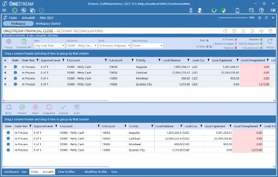
Task: Click the list icon in Account Reconciliations header
Action: tap(234, 31)
